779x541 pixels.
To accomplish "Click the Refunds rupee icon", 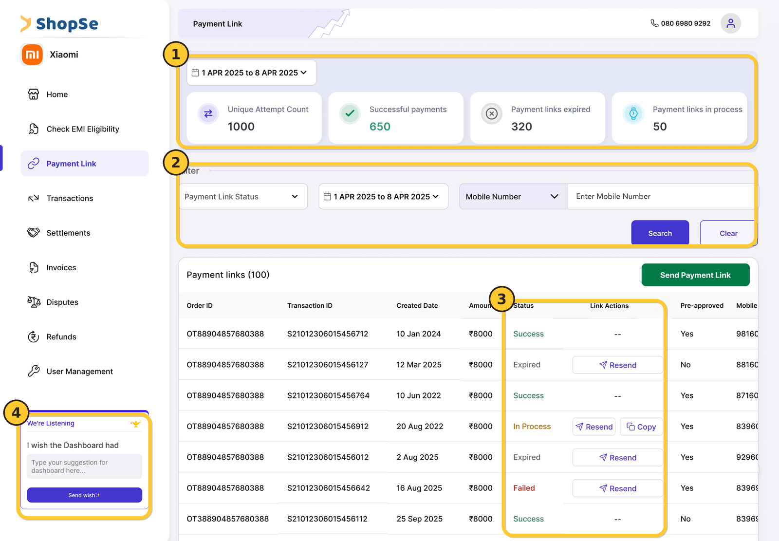I will pyautogui.click(x=34, y=336).
